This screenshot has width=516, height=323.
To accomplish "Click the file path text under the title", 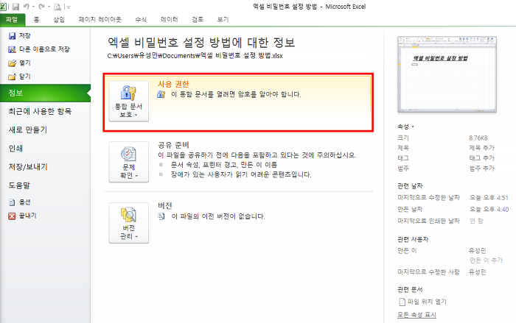I will click(195, 55).
